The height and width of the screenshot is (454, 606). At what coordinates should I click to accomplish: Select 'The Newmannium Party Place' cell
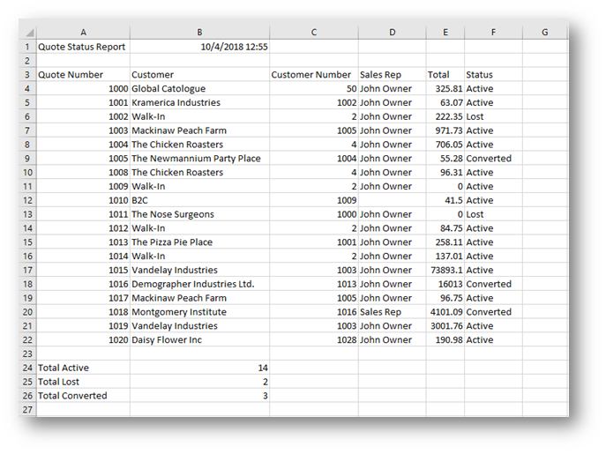(x=199, y=158)
